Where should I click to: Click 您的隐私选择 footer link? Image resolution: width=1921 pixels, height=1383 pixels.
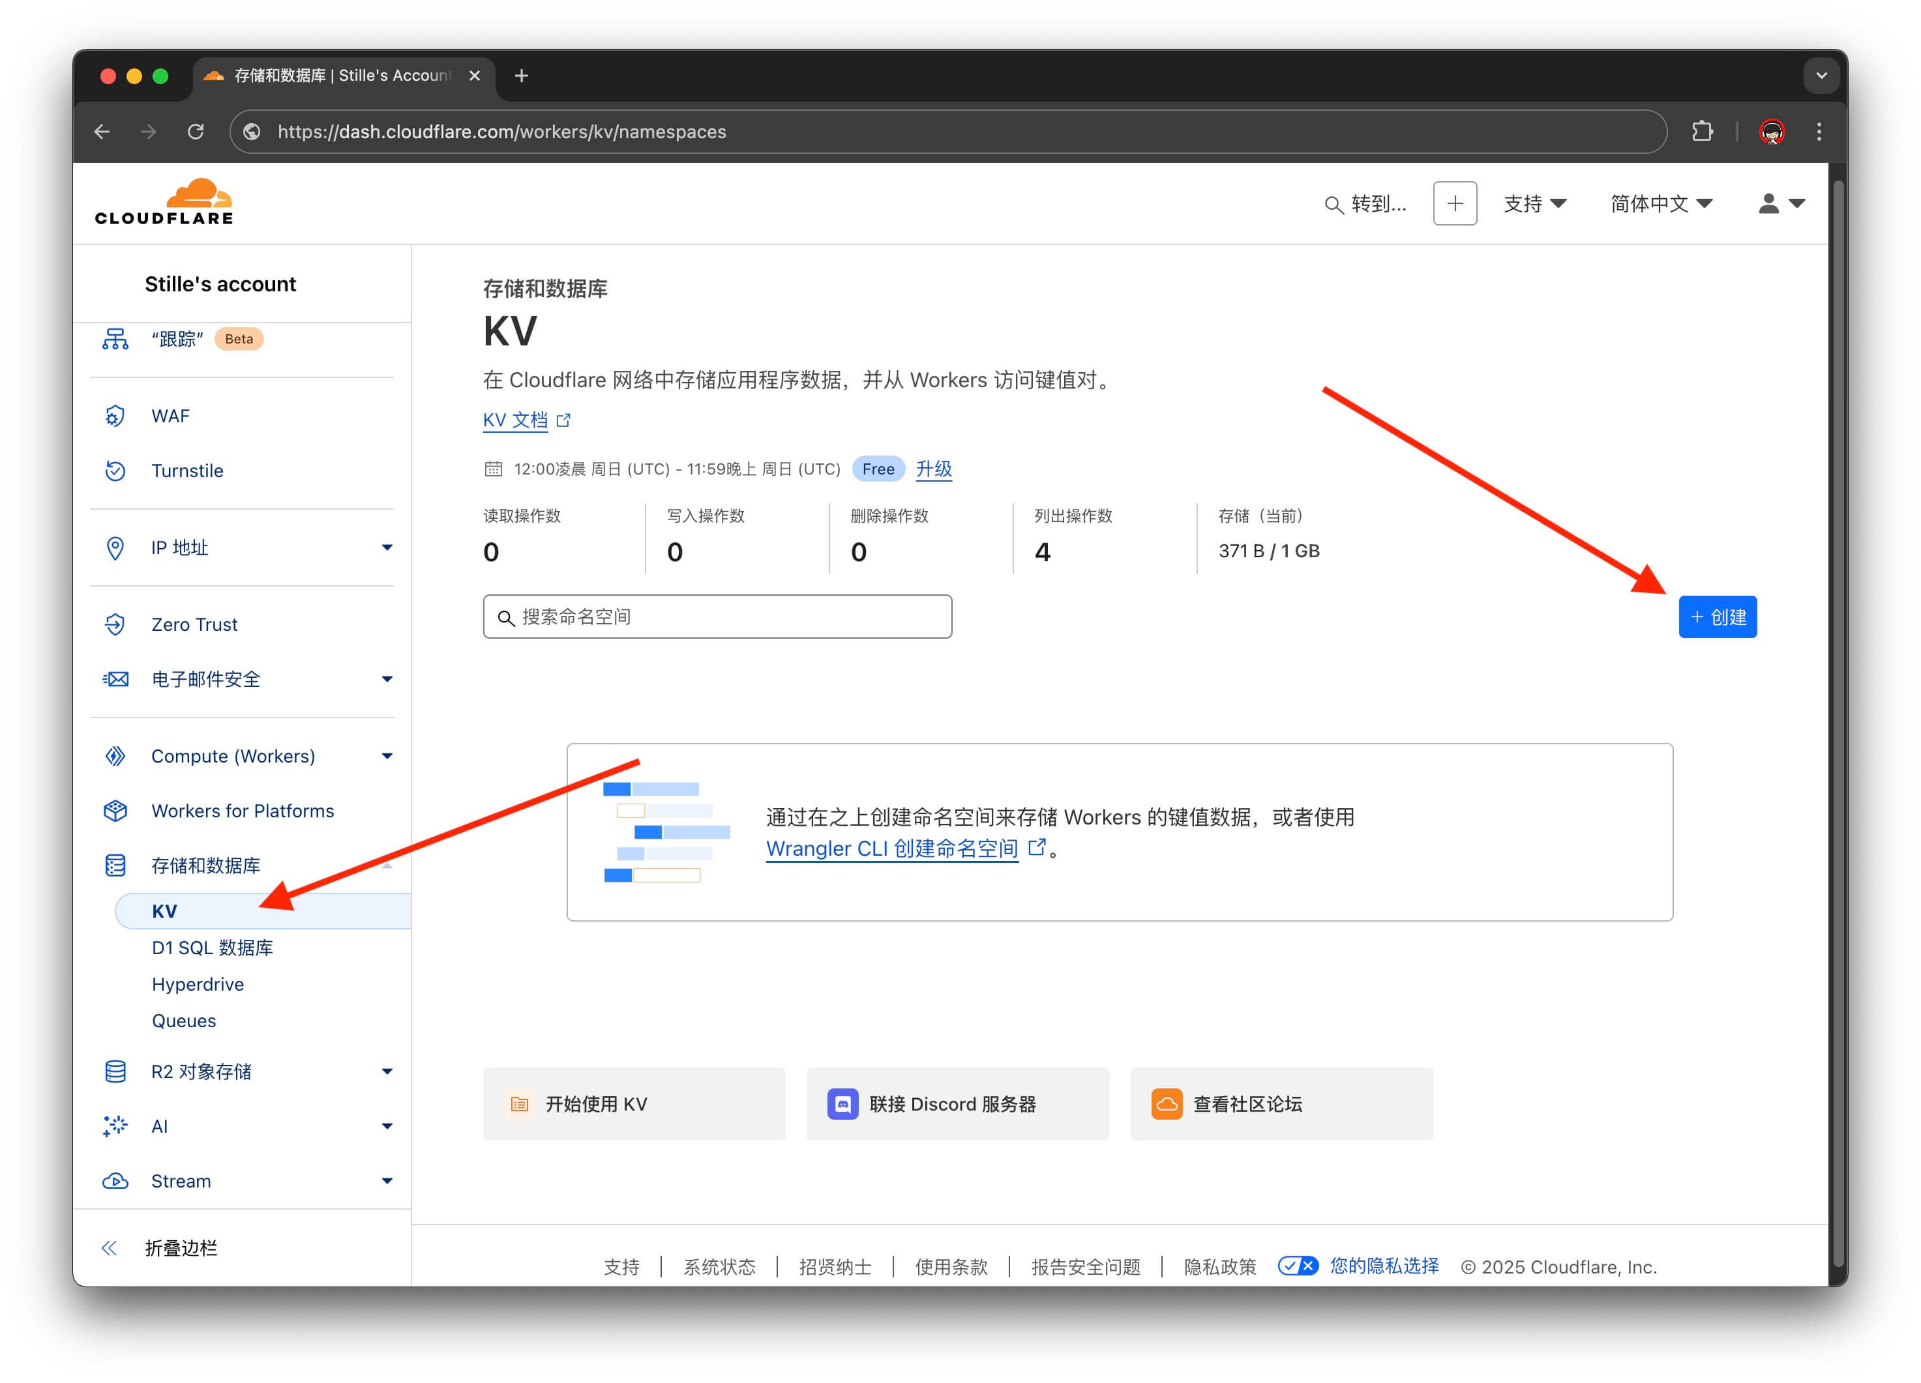pyautogui.click(x=1384, y=1265)
